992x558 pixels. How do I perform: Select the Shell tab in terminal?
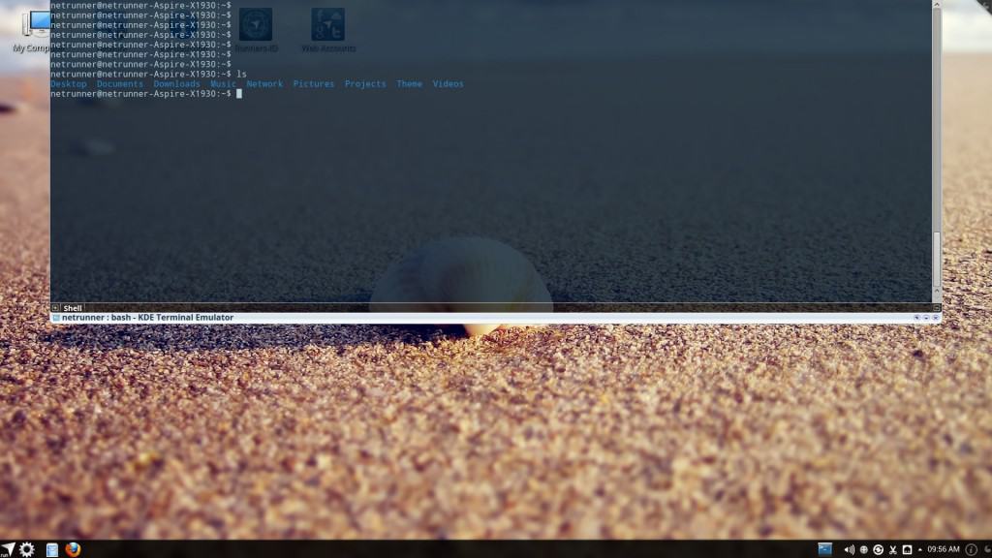(72, 308)
